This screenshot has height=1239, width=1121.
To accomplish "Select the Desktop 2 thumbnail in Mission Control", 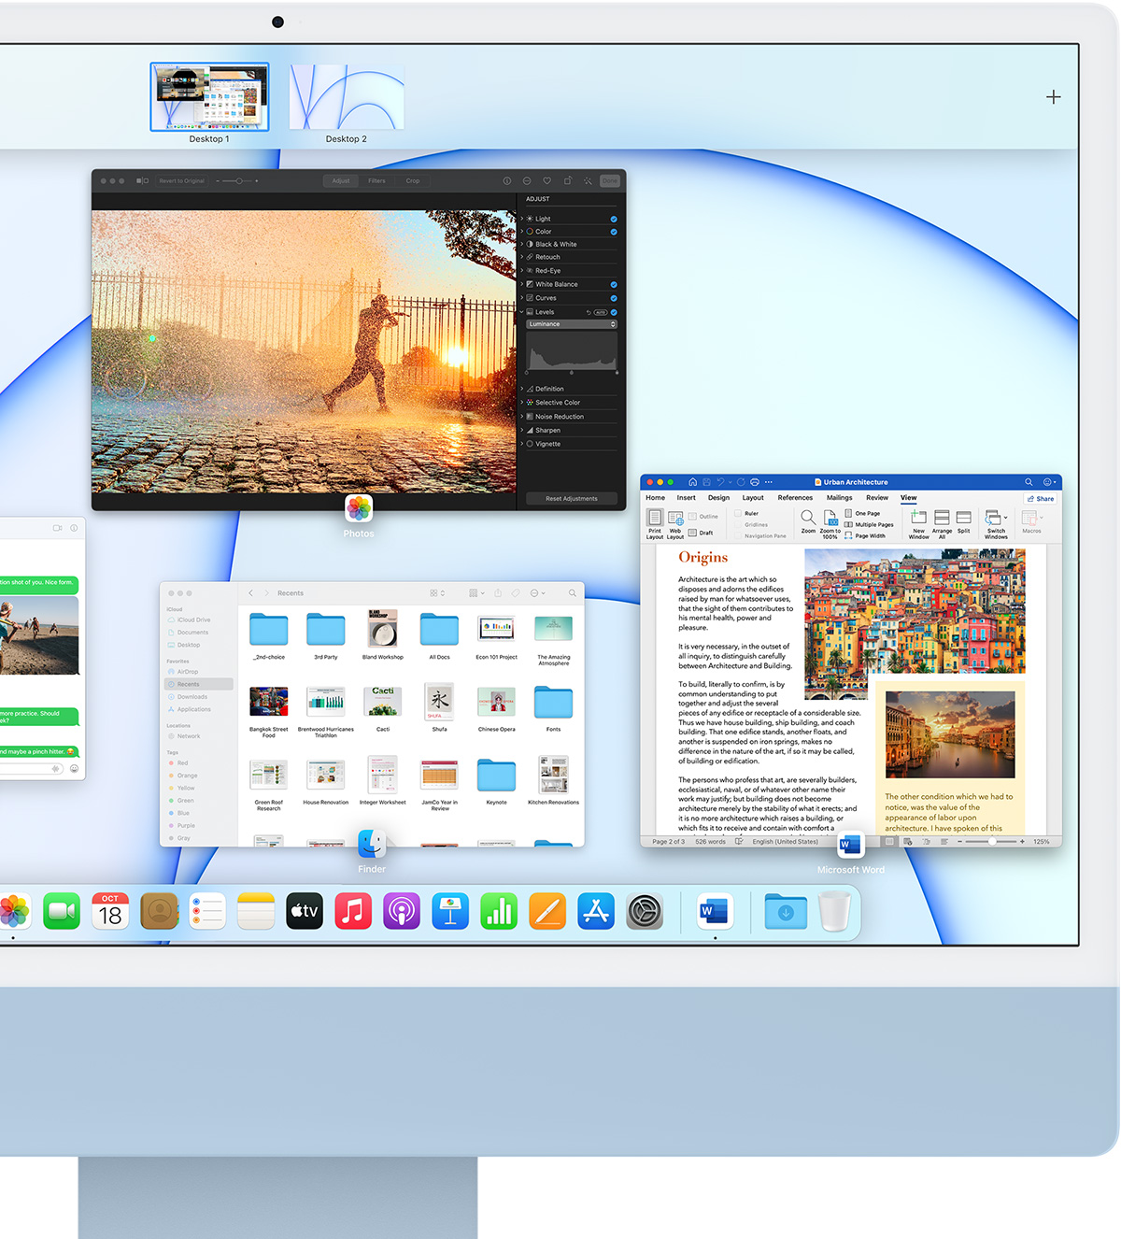I will pos(346,98).
